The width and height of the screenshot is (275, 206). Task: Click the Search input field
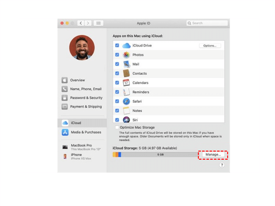(x=207, y=23)
